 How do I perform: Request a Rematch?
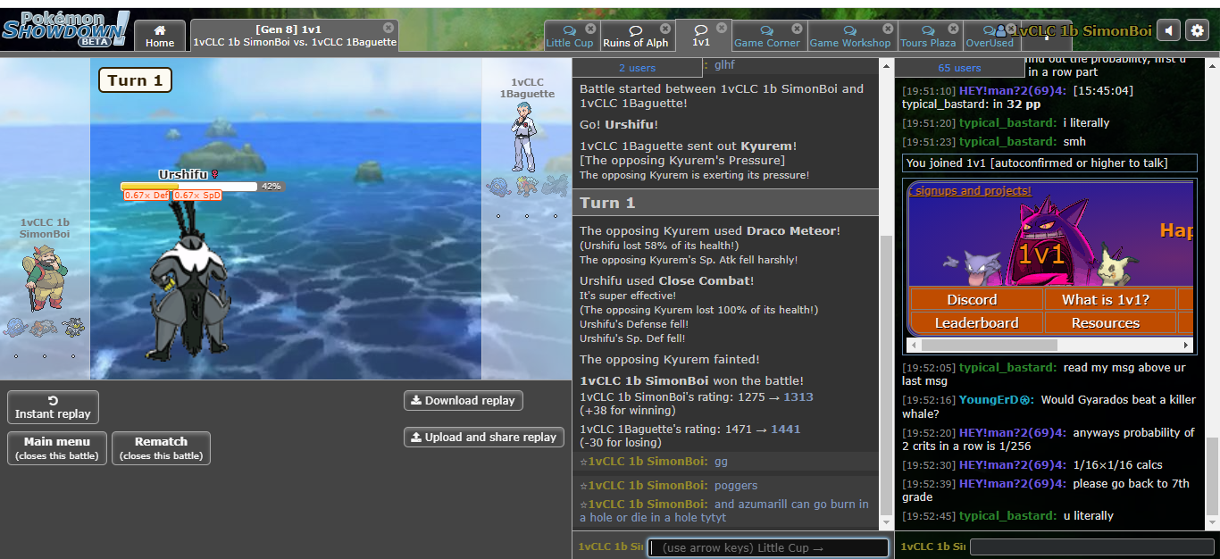(x=161, y=448)
